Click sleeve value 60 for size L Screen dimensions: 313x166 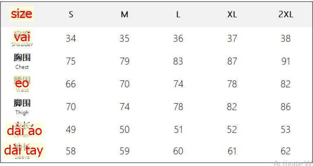(x=178, y=151)
